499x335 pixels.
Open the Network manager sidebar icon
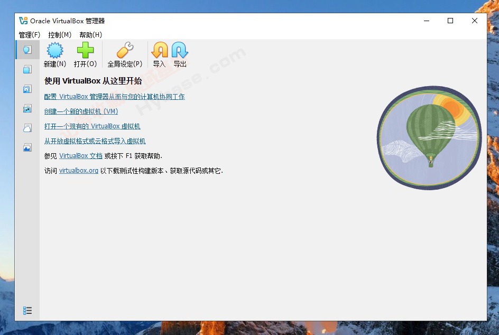27,108
